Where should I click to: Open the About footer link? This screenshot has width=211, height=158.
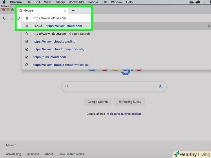tap(49, 154)
